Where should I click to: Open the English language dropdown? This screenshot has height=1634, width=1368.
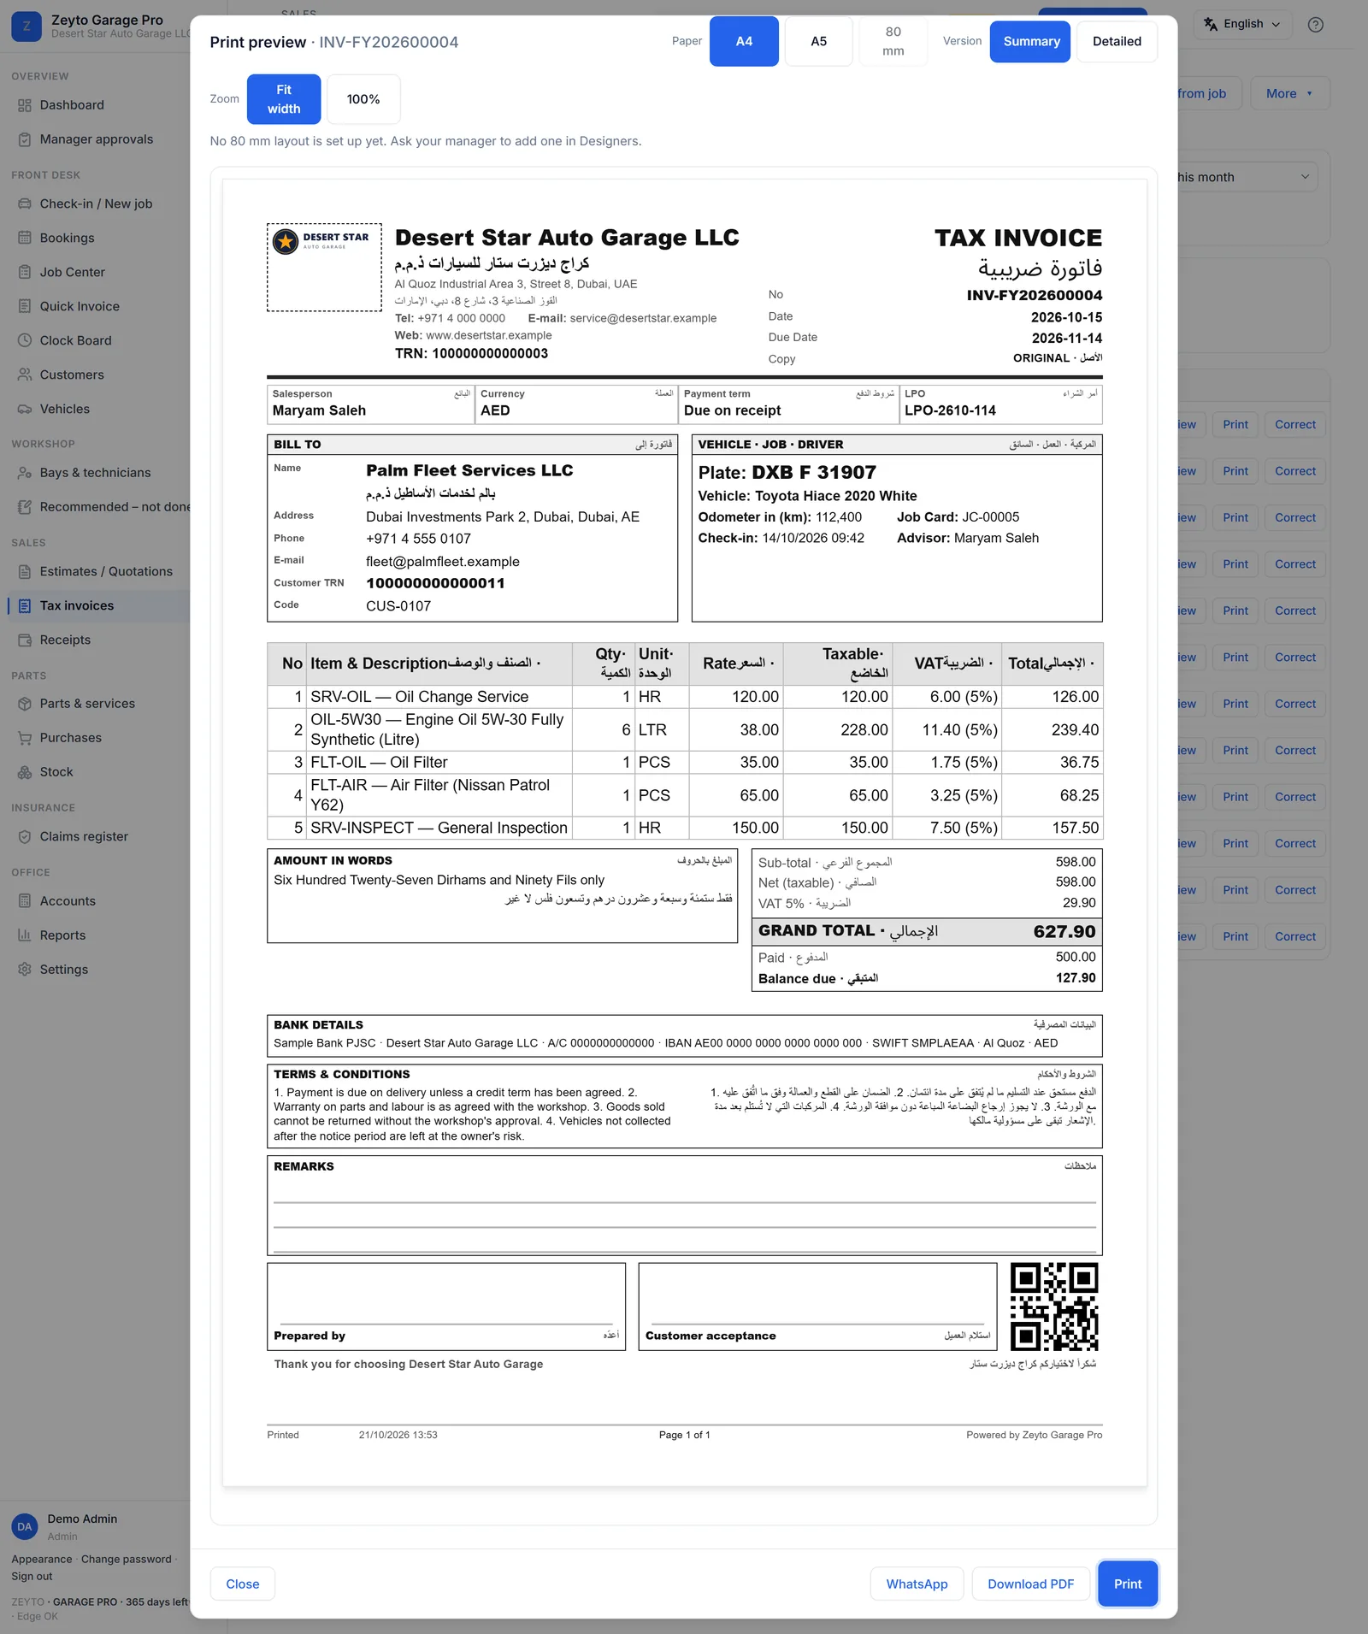[1243, 24]
